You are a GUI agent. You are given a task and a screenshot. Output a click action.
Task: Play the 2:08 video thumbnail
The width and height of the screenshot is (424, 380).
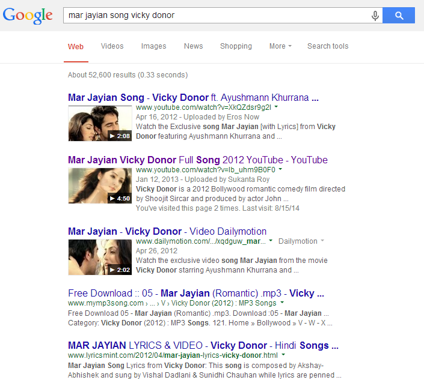pos(100,123)
